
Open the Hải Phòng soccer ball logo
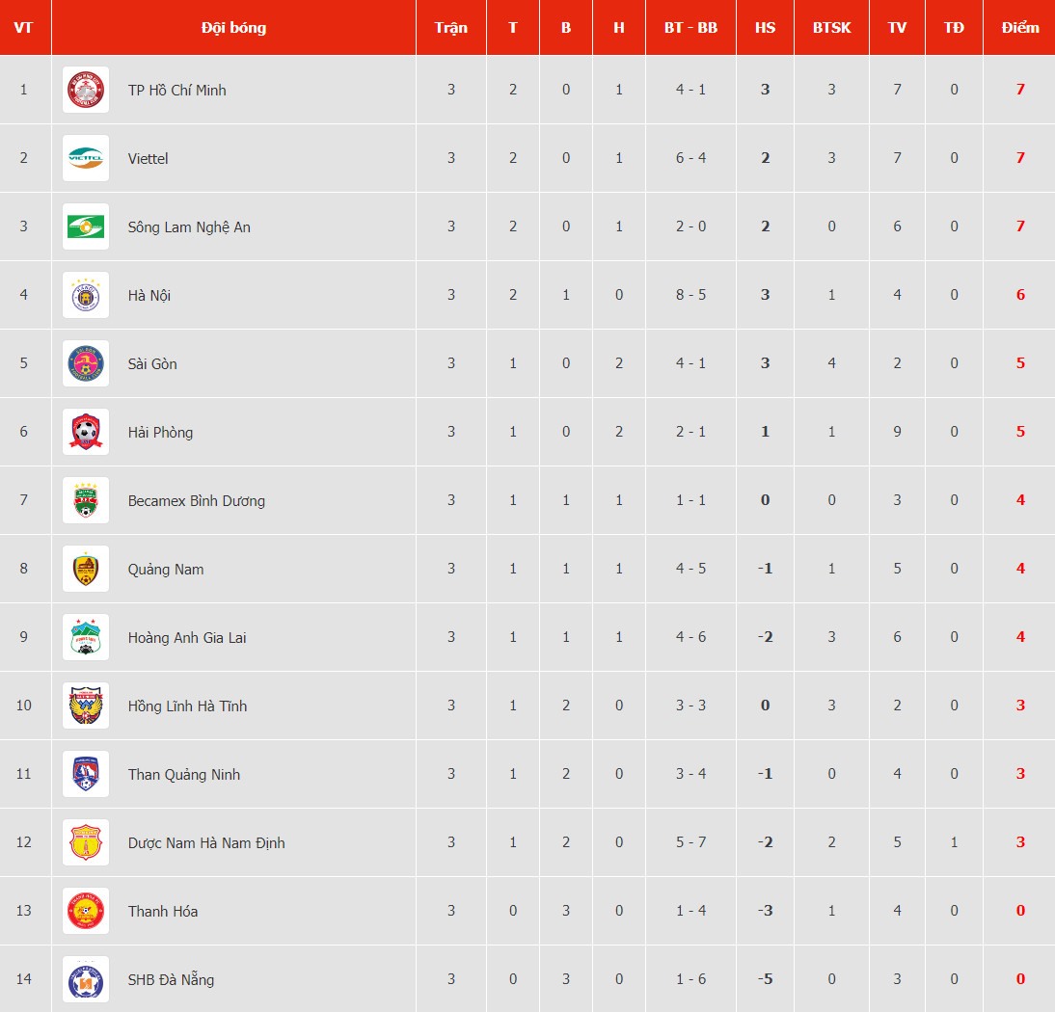tap(86, 432)
